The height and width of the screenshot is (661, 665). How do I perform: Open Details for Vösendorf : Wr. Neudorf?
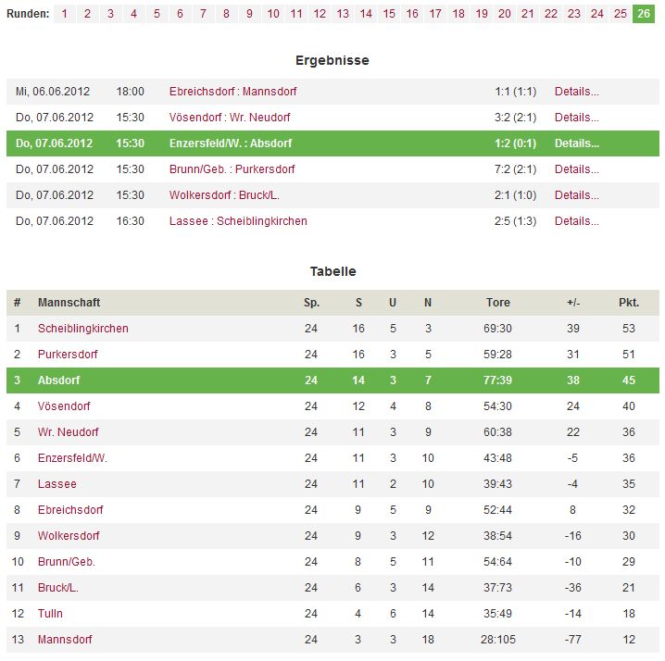[577, 118]
